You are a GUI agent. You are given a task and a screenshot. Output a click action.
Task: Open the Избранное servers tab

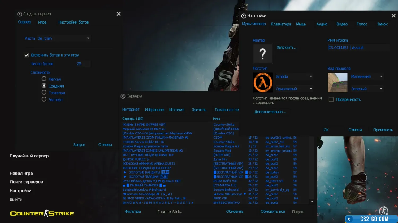coord(154,110)
